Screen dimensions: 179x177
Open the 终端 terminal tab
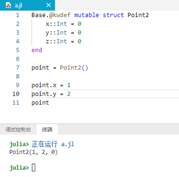pyautogui.click(x=47, y=130)
